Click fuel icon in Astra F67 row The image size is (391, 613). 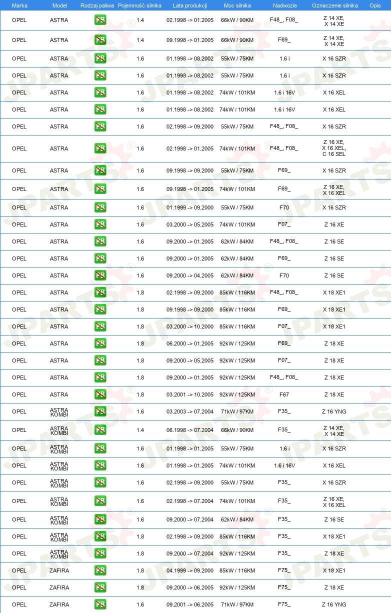pyautogui.click(x=100, y=394)
